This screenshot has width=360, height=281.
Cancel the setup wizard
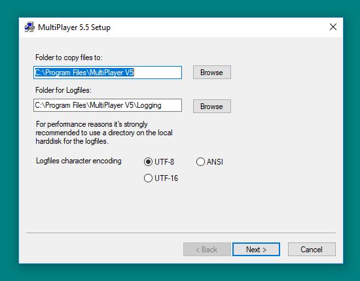(x=312, y=250)
